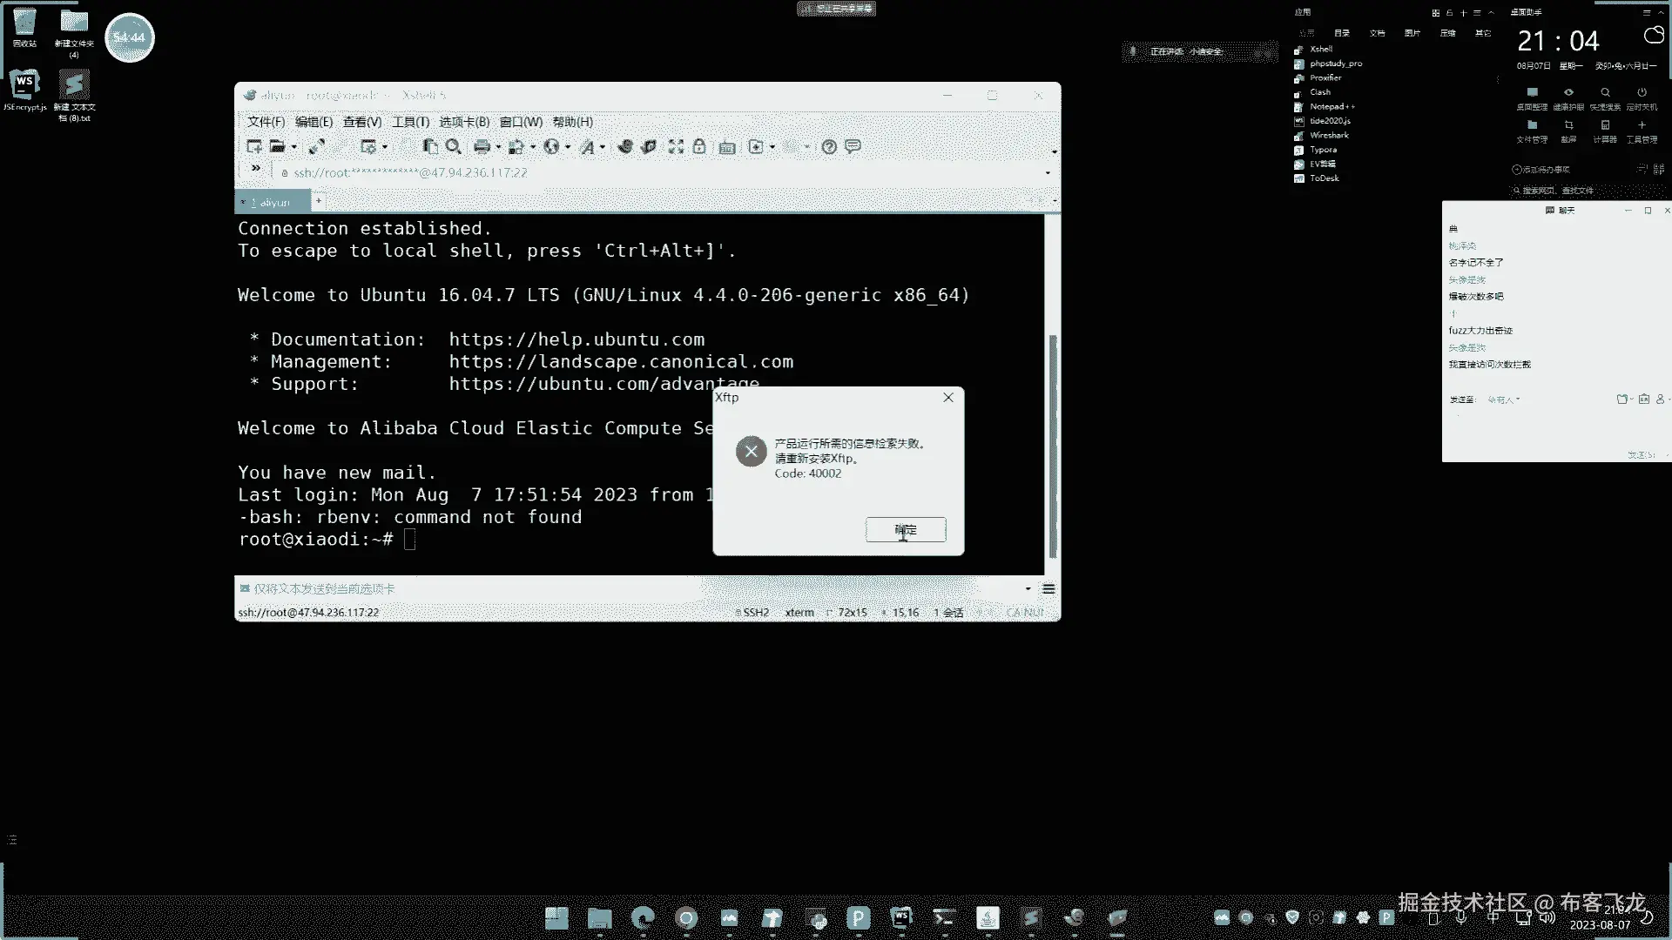Click the speech bubble feedback icon

[853, 147]
